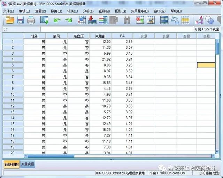Click the Find binoculars icon
The height and width of the screenshot is (178, 223).
coord(127,20)
